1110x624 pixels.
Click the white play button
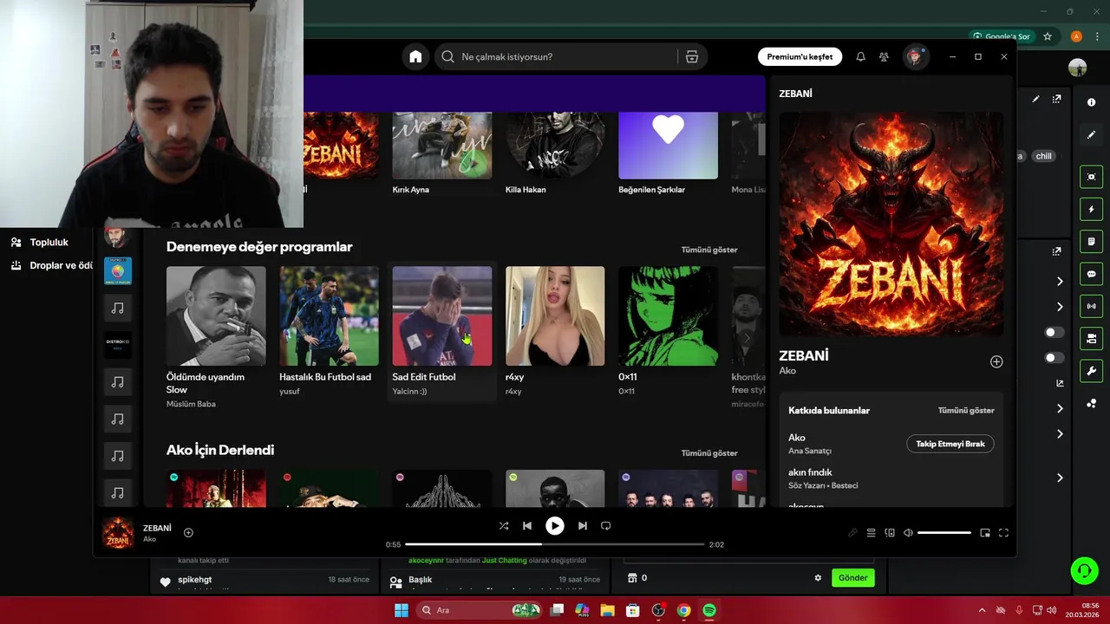point(555,525)
